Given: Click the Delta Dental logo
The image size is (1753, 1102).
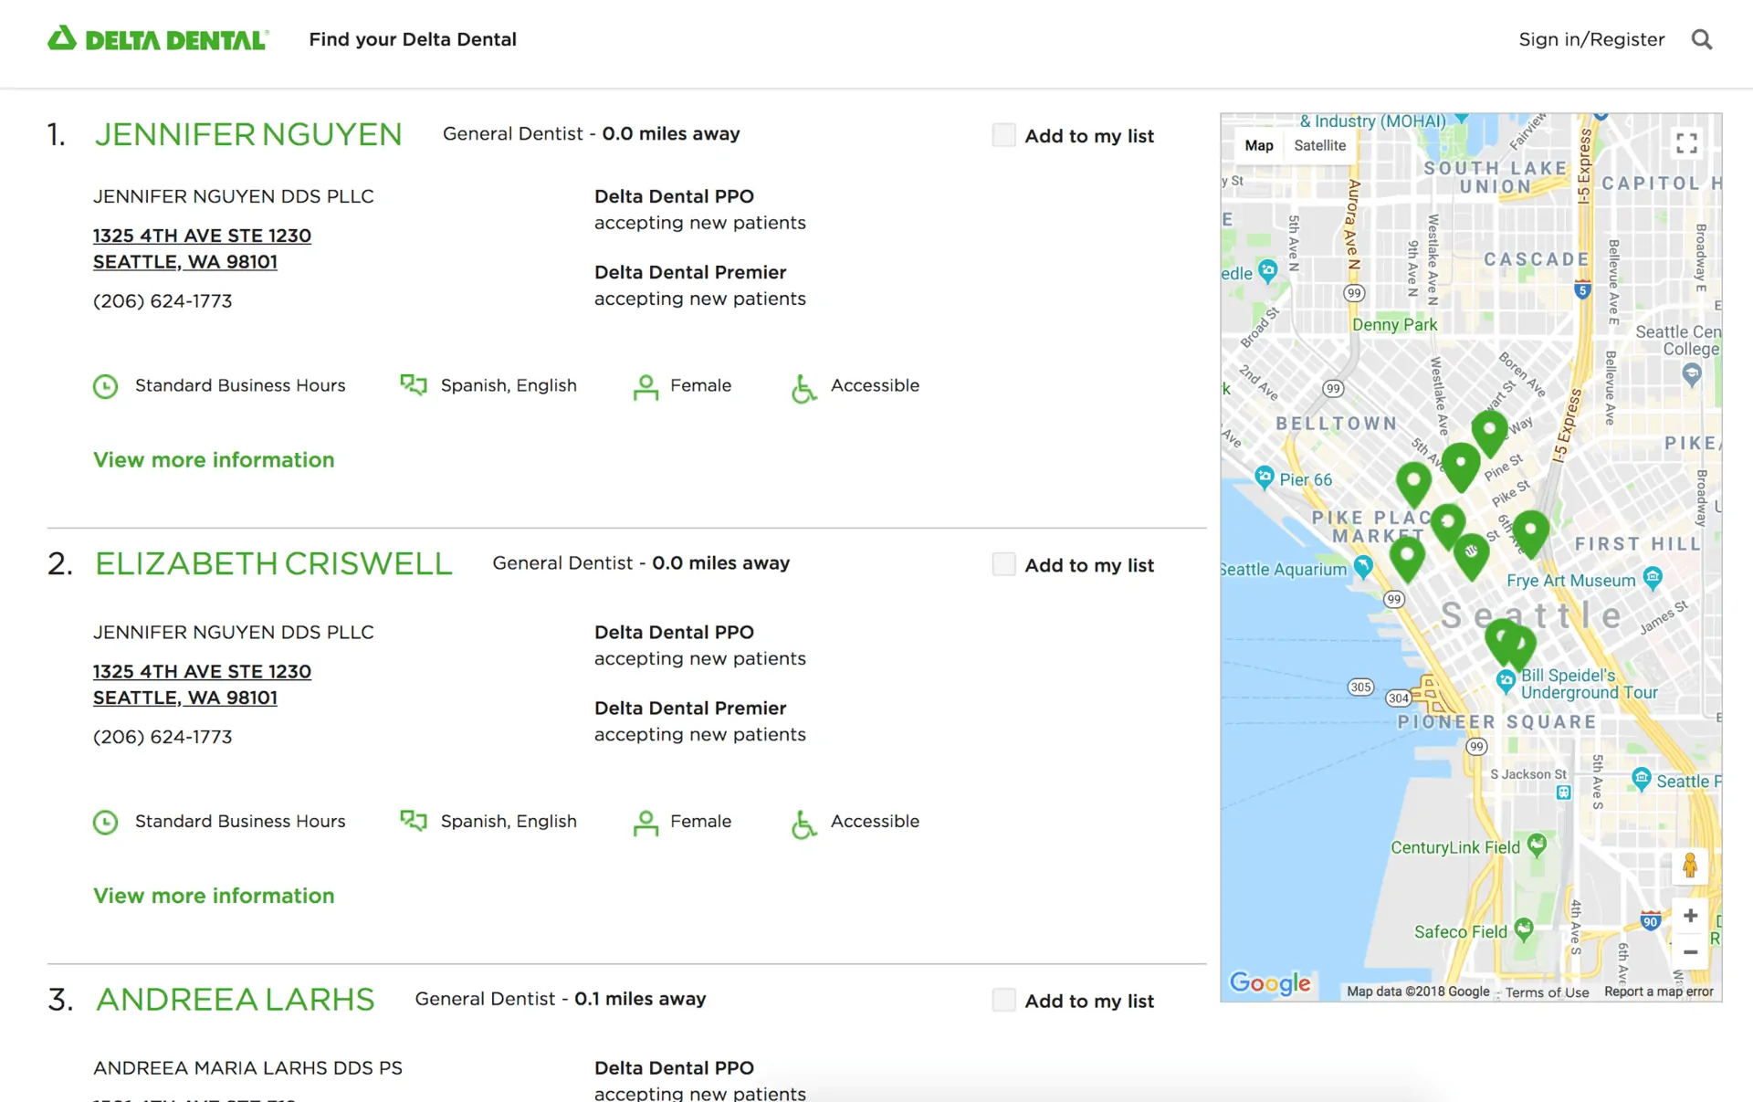Looking at the screenshot, I should pos(158,39).
